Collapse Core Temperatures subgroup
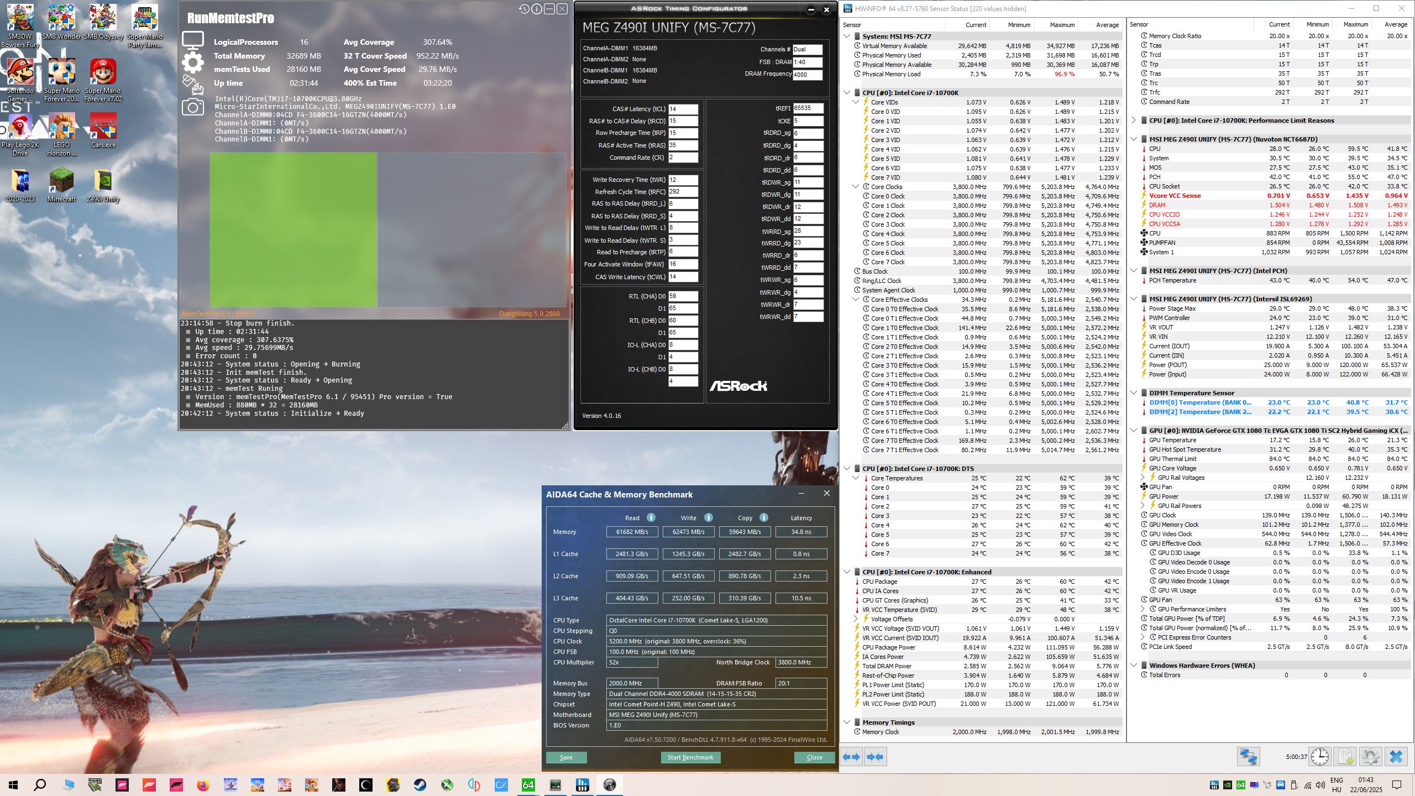The height and width of the screenshot is (796, 1415). point(856,478)
